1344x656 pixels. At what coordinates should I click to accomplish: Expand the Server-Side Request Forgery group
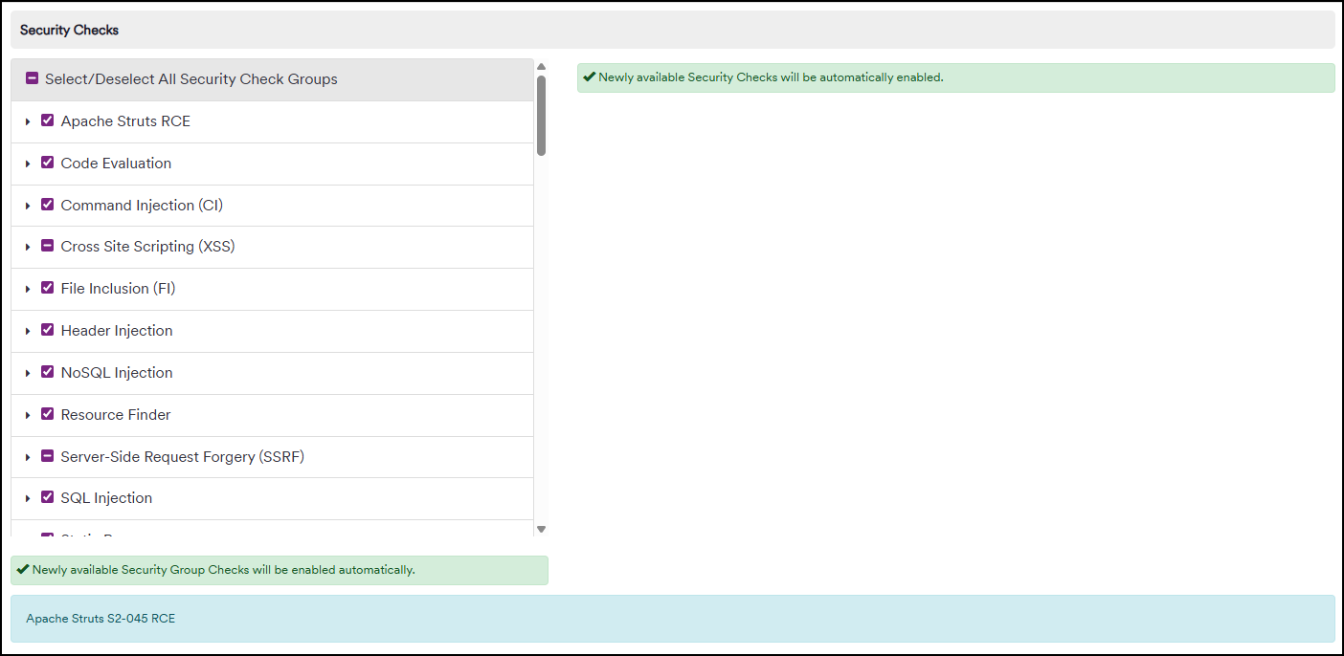(x=28, y=456)
